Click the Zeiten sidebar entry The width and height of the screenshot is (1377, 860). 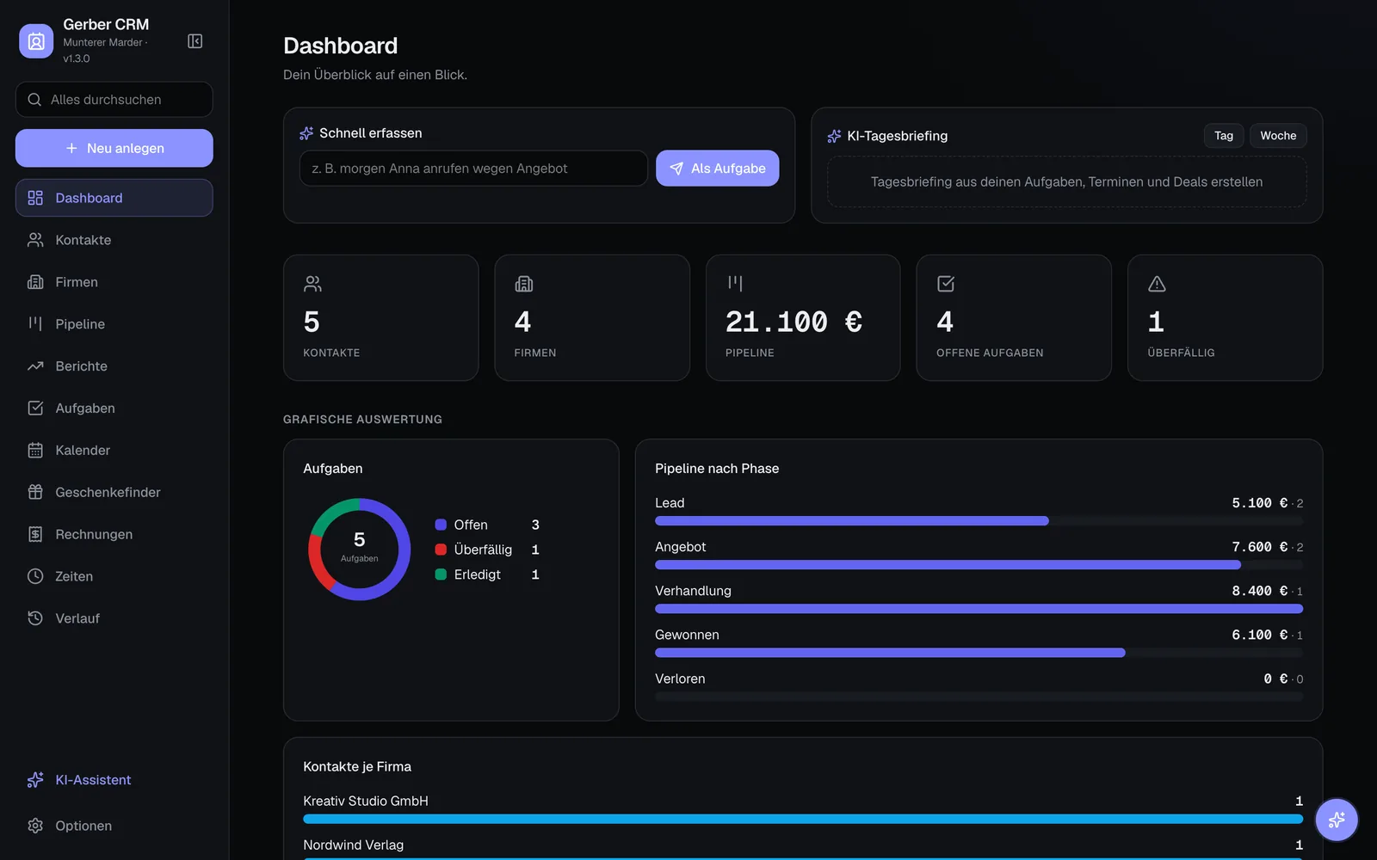point(114,576)
